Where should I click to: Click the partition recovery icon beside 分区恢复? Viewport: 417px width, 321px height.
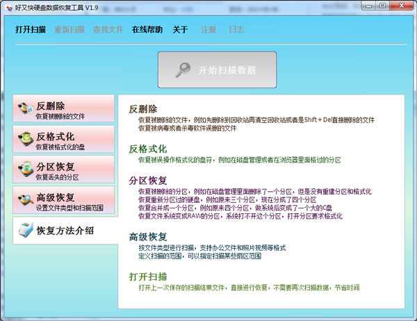coord(25,169)
